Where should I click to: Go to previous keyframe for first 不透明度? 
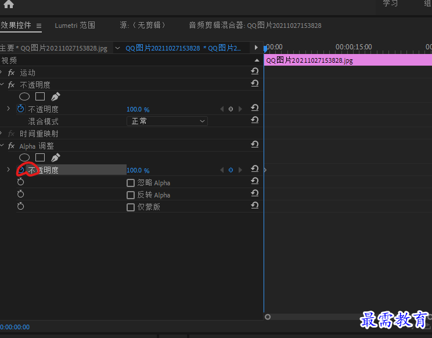click(x=222, y=109)
